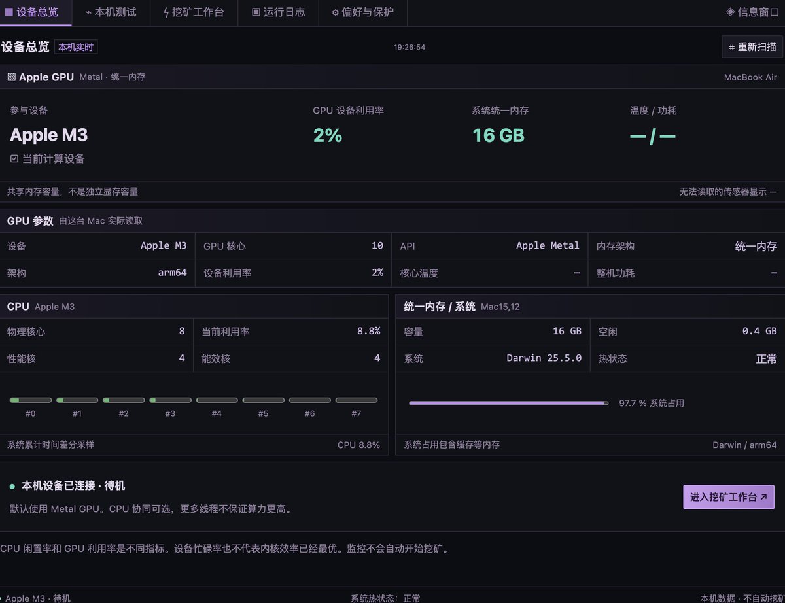The height and width of the screenshot is (603, 785).
Task: Click the Apple GPU section icon
Action: 11,77
